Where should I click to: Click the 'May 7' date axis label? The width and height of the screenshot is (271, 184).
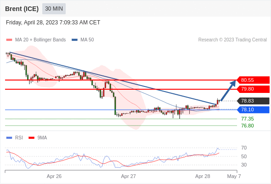click(234, 176)
